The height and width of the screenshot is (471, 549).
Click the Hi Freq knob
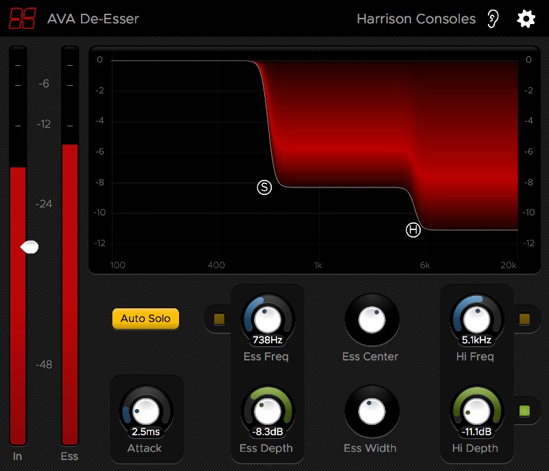point(476,317)
